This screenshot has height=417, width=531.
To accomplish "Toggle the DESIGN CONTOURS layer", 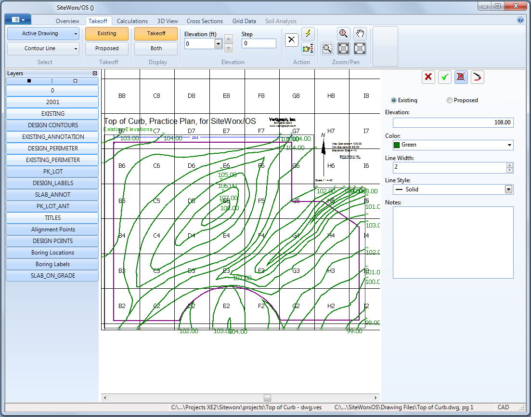I will pyautogui.click(x=52, y=125).
